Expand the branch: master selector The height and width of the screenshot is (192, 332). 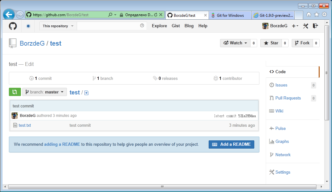tap(44, 92)
